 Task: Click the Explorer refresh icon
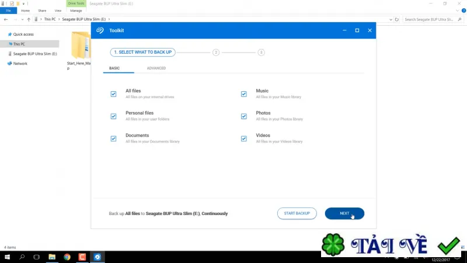pyautogui.click(x=397, y=19)
